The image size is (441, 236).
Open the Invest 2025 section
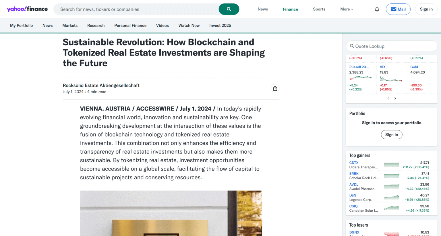point(220,25)
